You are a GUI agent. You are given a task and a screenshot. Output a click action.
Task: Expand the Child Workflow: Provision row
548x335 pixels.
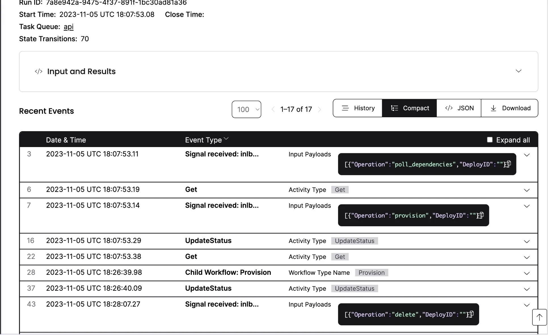pos(527,273)
